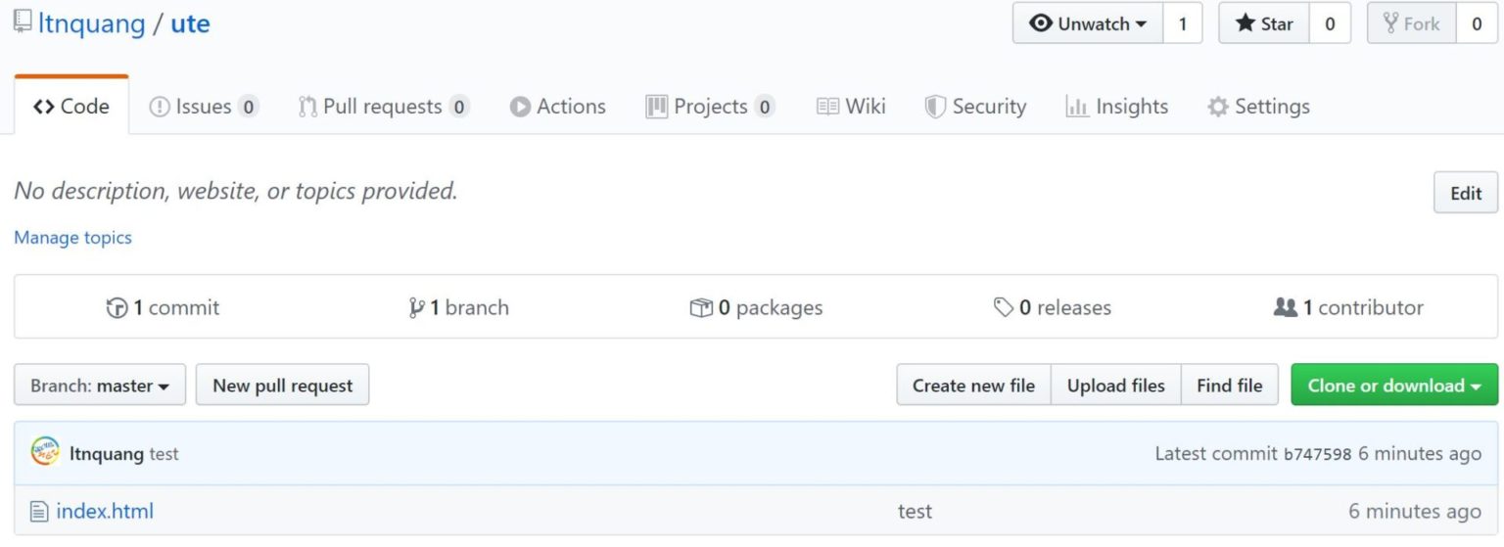The image size is (1504, 547).
Task: Click the packages box icon
Action: (x=701, y=308)
